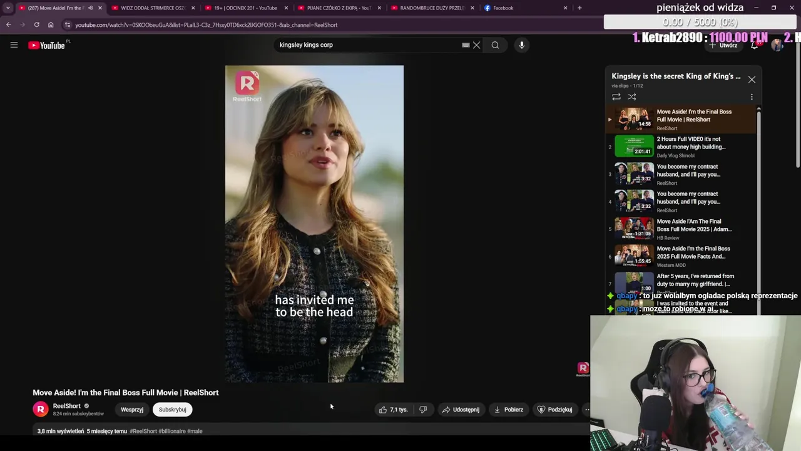The width and height of the screenshot is (801, 451).
Task: Reload the page
Action: click(36, 25)
